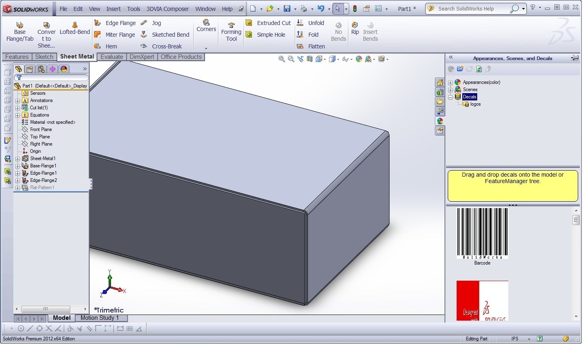583x344 pixels.
Task: Select the logos folder
Action: (x=475, y=104)
